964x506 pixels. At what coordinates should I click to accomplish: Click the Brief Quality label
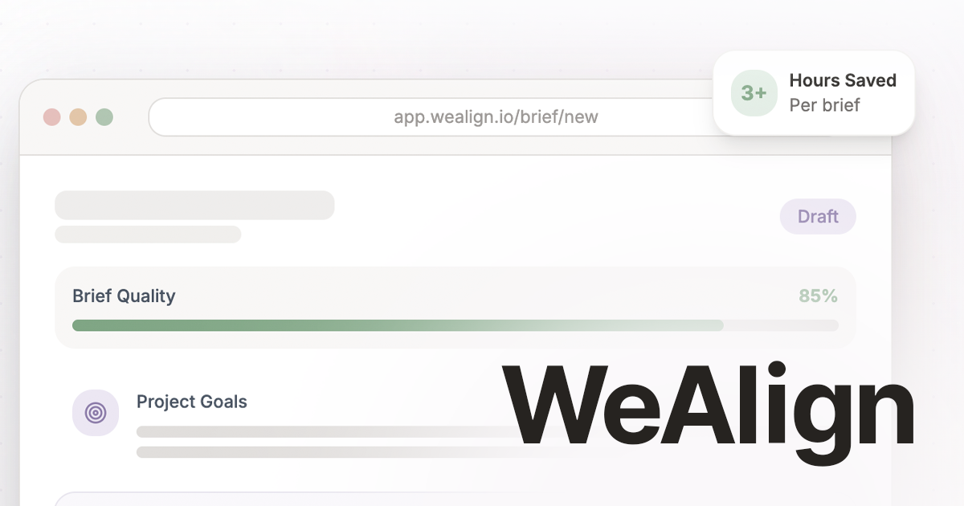pyautogui.click(x=124, y=296)
